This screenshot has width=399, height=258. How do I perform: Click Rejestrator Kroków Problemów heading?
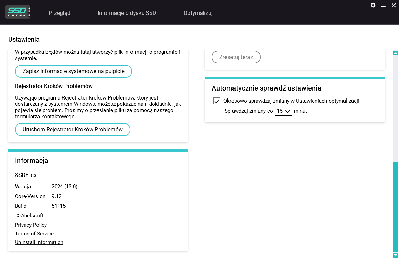coord(54,86)
